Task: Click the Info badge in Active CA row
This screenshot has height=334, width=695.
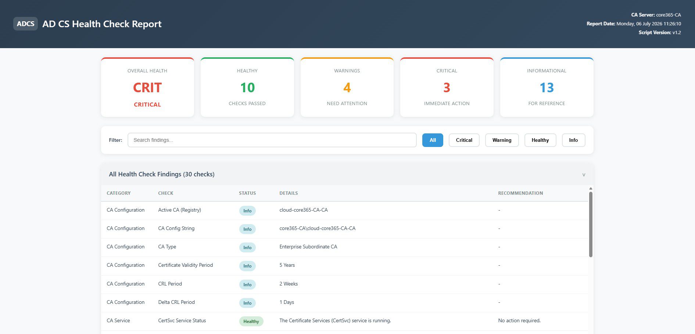Action: point(247,211)
